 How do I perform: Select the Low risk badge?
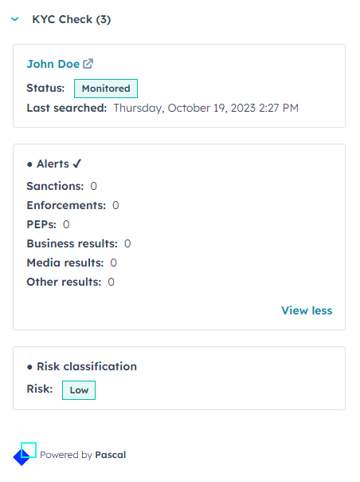tap(79, 390)
